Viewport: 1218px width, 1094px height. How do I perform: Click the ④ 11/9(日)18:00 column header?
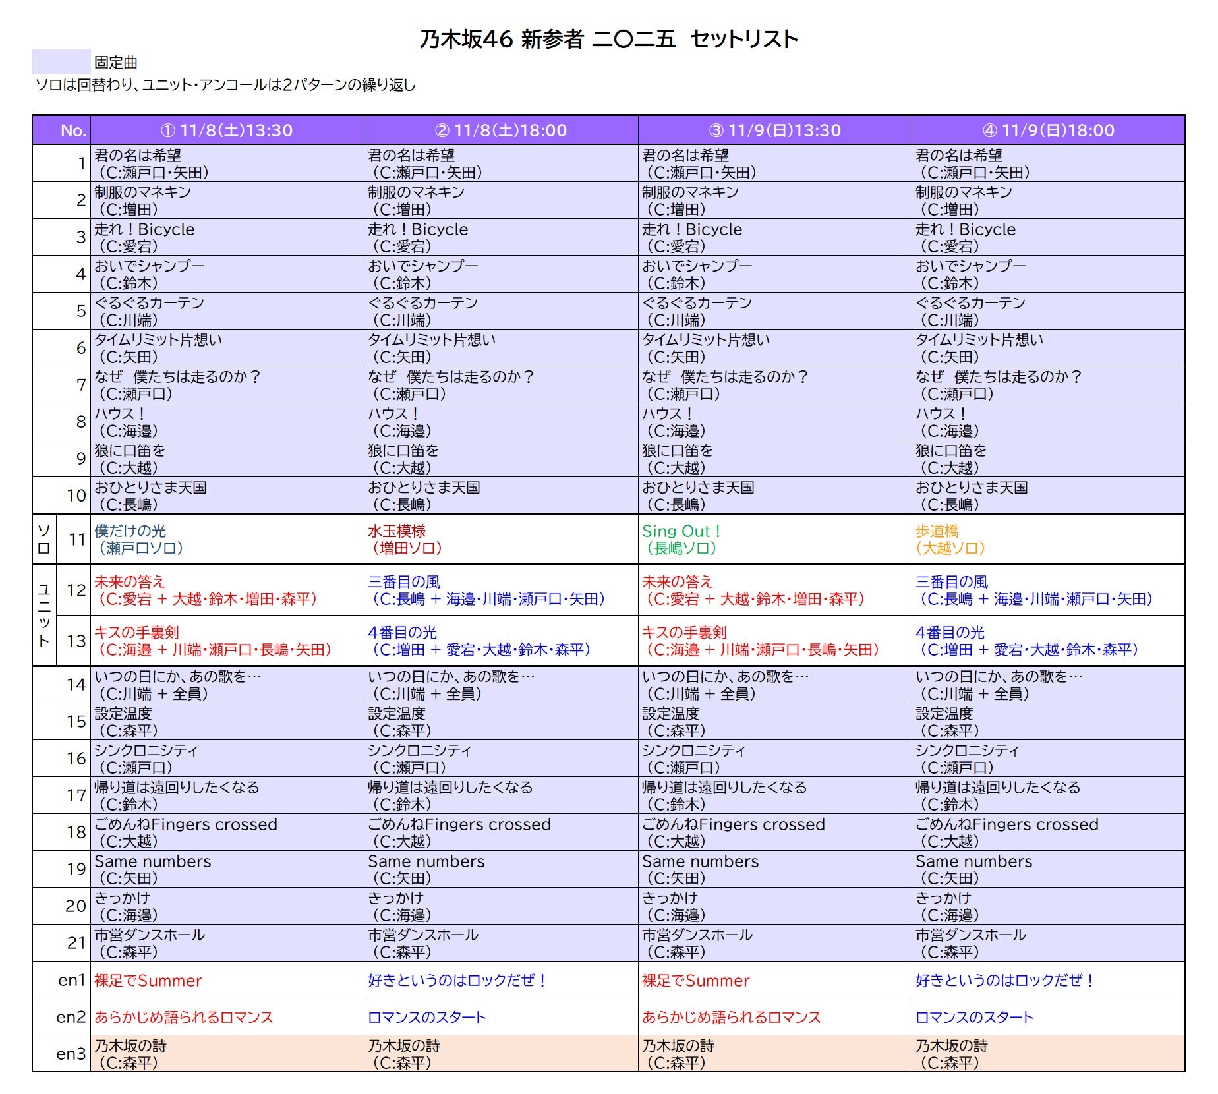1049,130
